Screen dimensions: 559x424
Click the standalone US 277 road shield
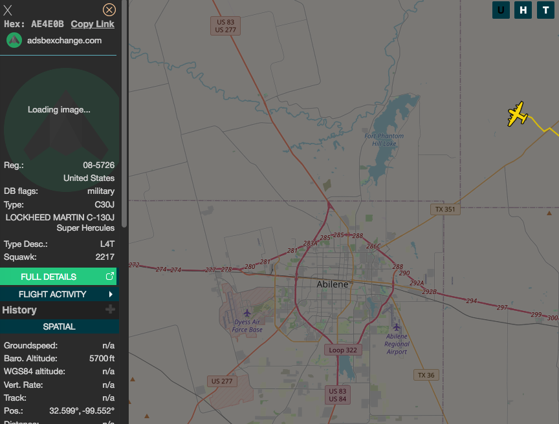coord(222,381)
